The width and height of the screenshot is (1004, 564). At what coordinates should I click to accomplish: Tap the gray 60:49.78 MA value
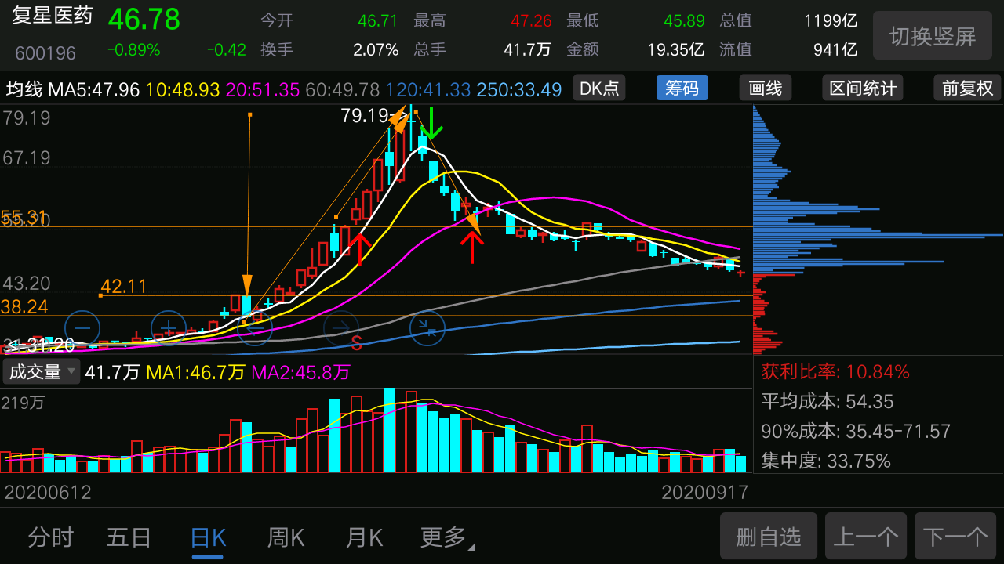pyautogui.click(x=342, y=89)
